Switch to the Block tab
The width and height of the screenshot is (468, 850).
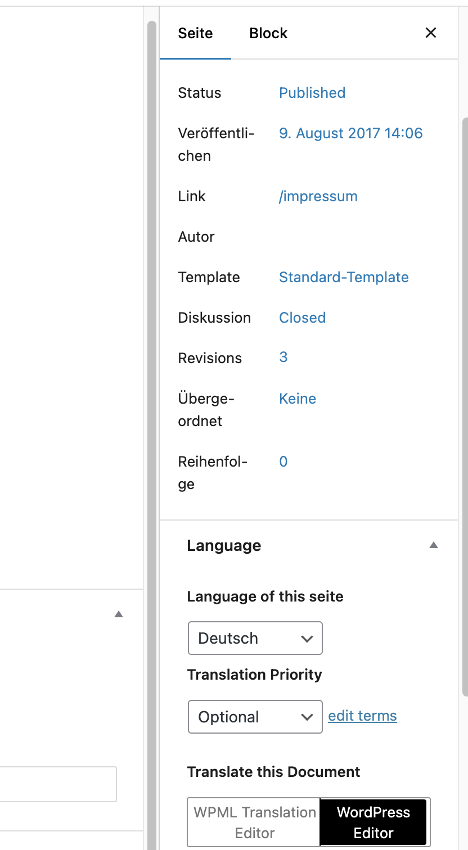point(268,33)
